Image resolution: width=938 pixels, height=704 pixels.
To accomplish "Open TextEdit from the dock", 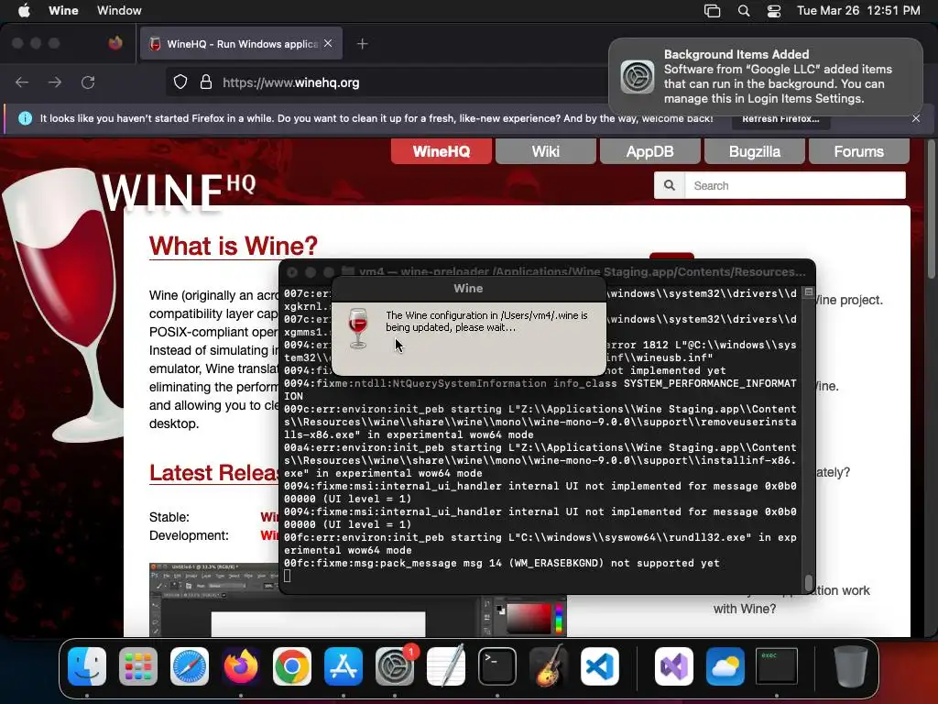I will pyautogui.click(x=446, y=666).
